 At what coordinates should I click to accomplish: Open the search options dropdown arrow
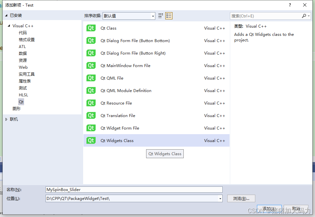pos(309,16)
